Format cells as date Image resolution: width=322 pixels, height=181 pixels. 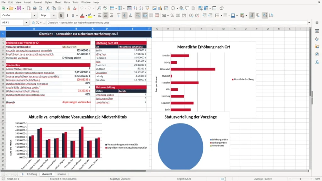point(184,15)
